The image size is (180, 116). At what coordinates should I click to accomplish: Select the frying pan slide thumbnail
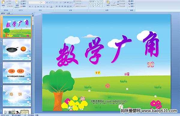pyautogui.click(x=17, y=50)
